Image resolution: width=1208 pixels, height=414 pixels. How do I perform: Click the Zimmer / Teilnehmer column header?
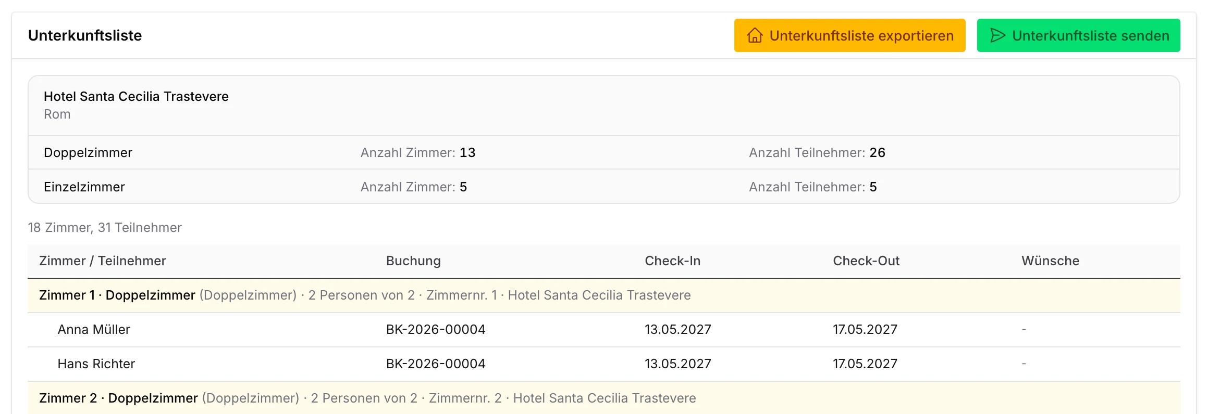click(103, 261)
